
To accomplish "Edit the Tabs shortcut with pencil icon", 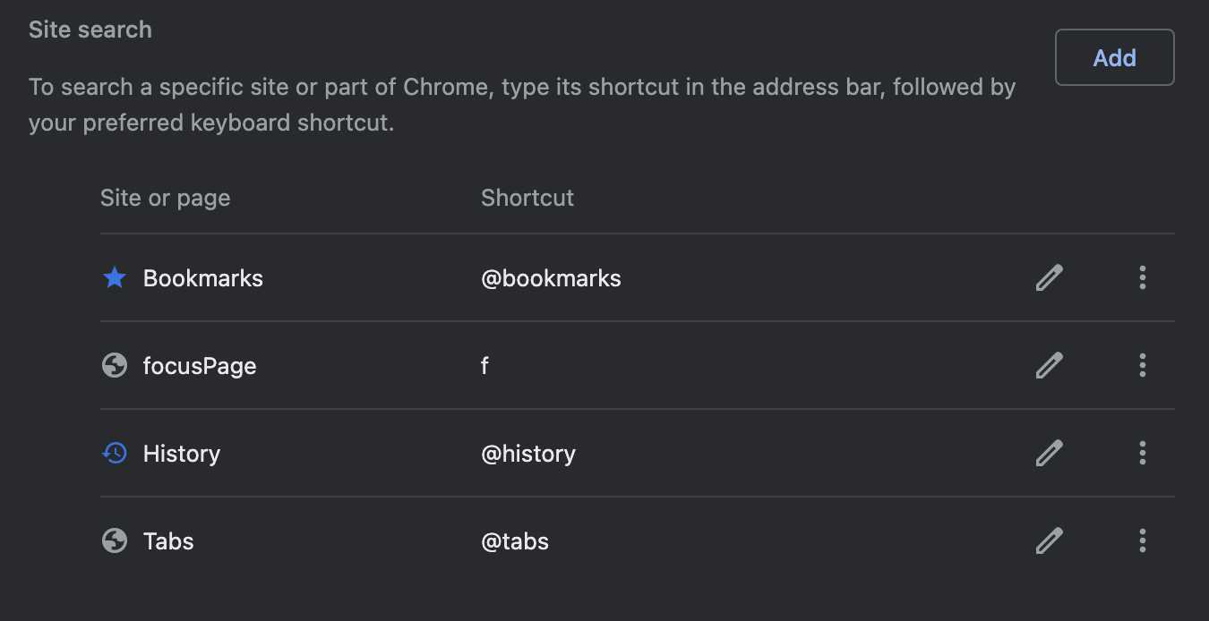I will coord(1049,541).
